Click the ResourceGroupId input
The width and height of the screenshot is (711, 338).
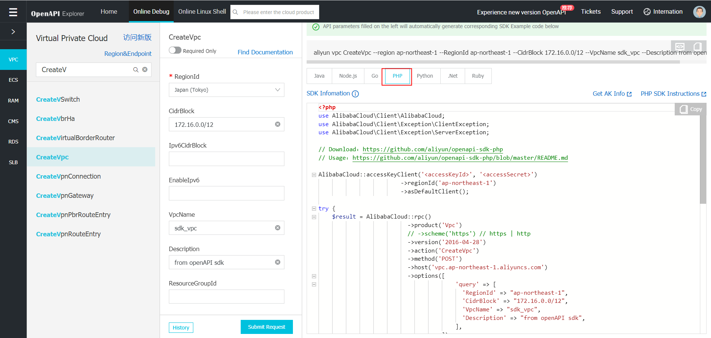(227, 297)
